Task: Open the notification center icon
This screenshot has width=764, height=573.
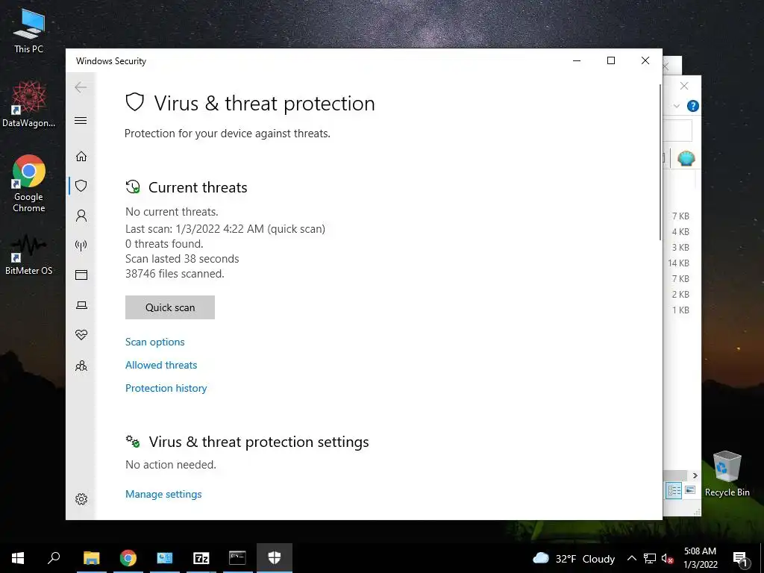Action: click(x=741, y=558)
